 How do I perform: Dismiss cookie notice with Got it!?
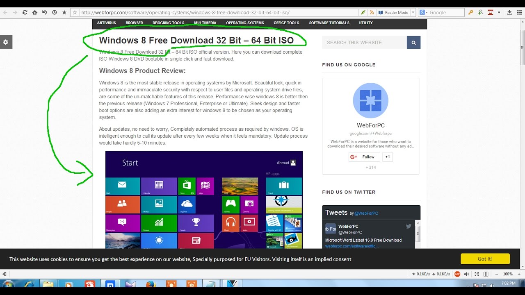pyautogui.click(x=485, y=259)
